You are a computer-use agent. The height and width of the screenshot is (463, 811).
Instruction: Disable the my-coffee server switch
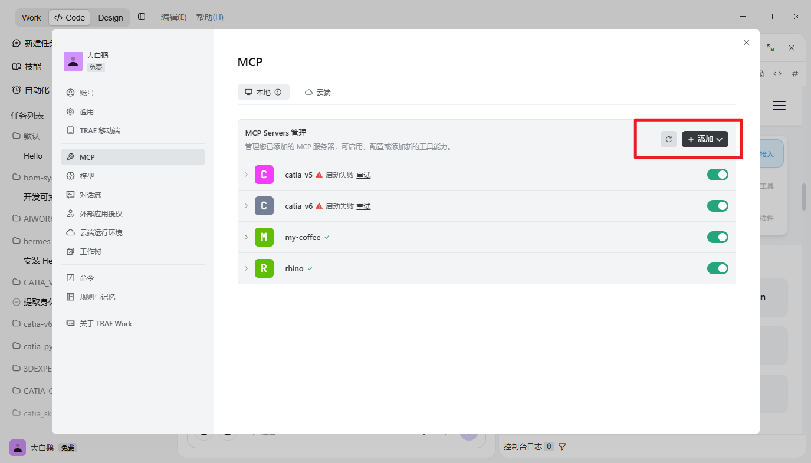point(718,237)
